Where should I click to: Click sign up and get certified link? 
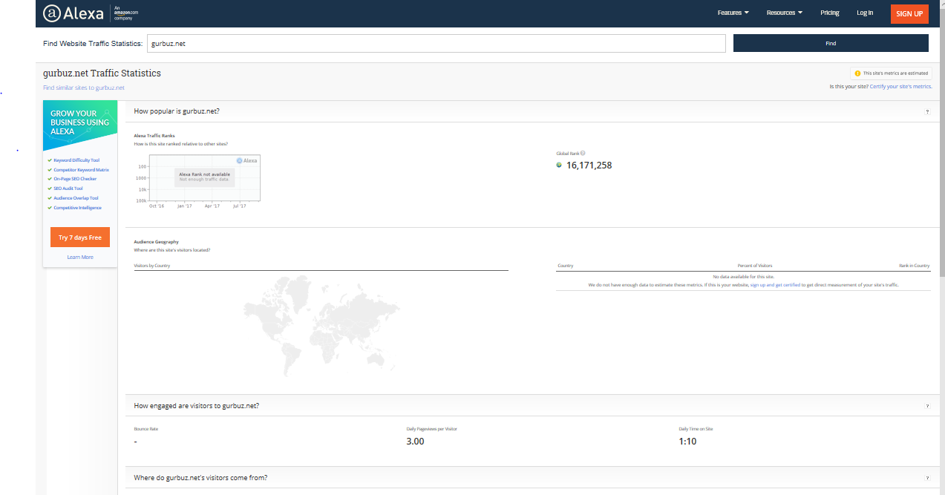point(775,285)
